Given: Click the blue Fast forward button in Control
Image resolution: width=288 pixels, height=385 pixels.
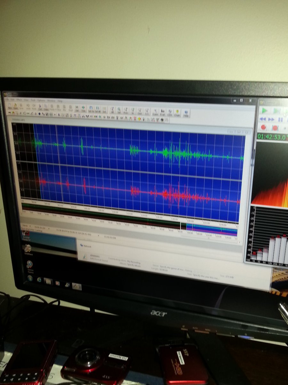Looking at the screenshot, I should [x=271, y=119].
